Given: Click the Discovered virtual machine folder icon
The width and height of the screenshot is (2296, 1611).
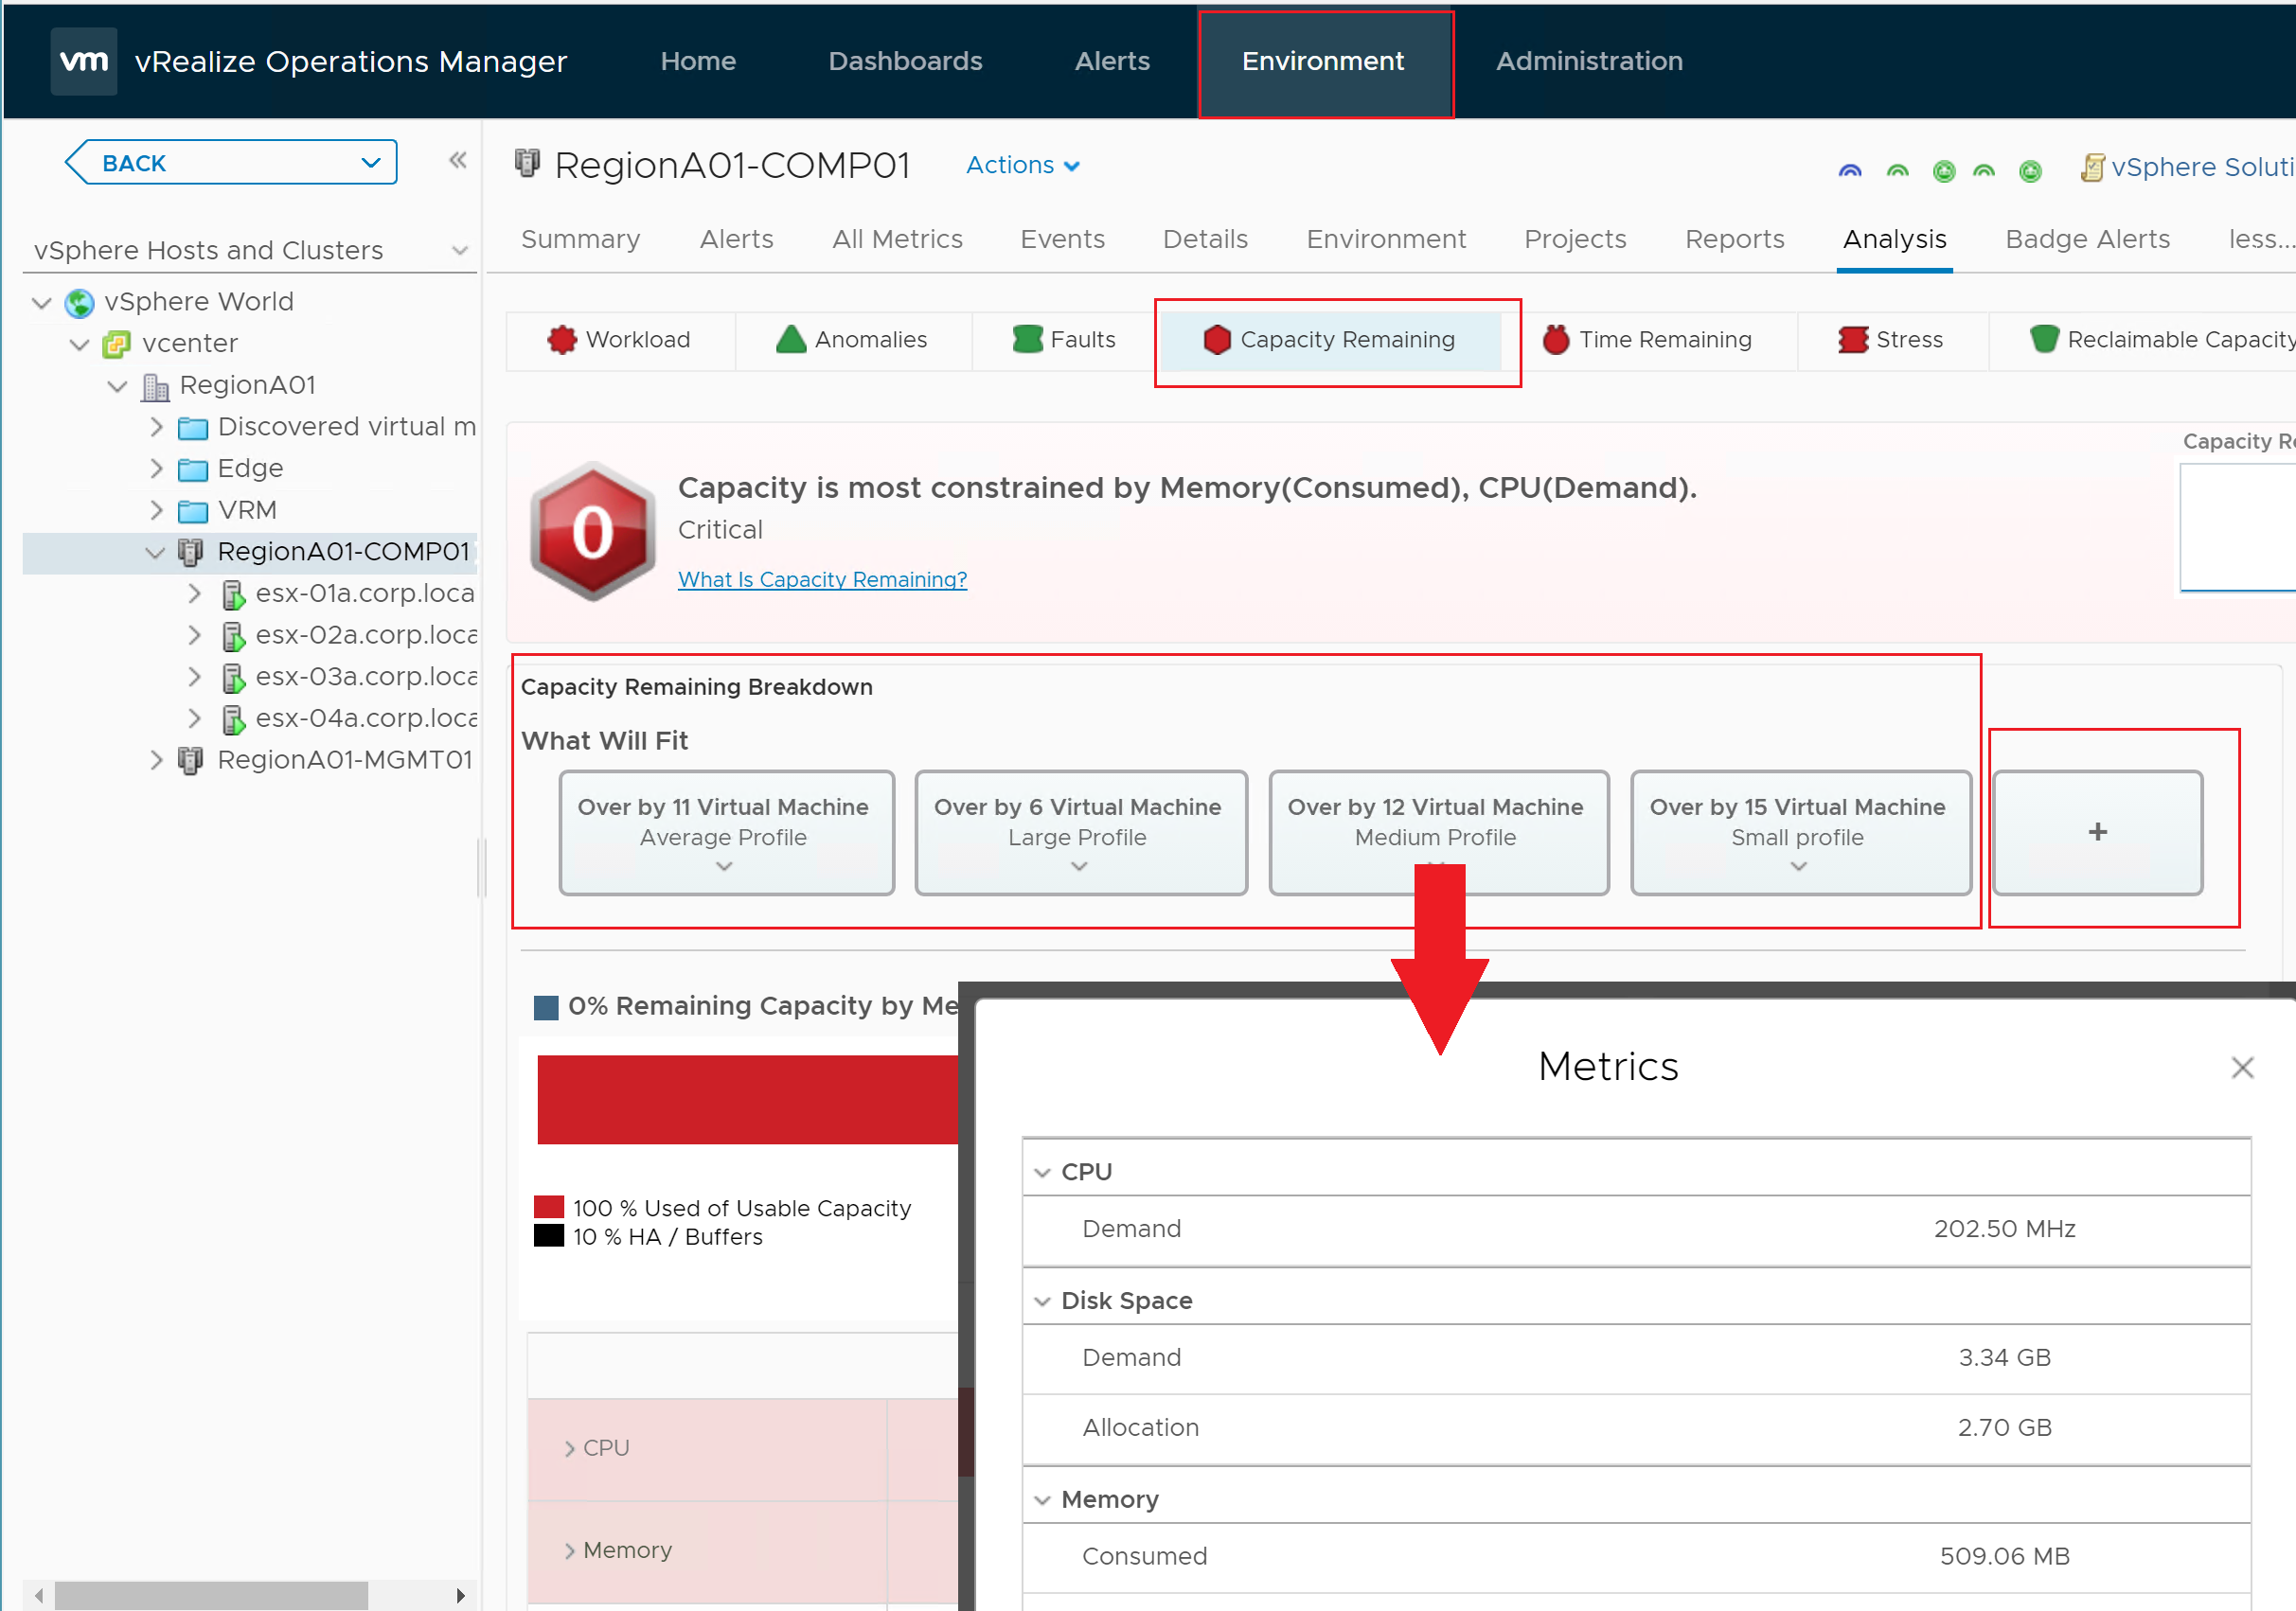Looking at the screenshot, I should pos(192,428).
